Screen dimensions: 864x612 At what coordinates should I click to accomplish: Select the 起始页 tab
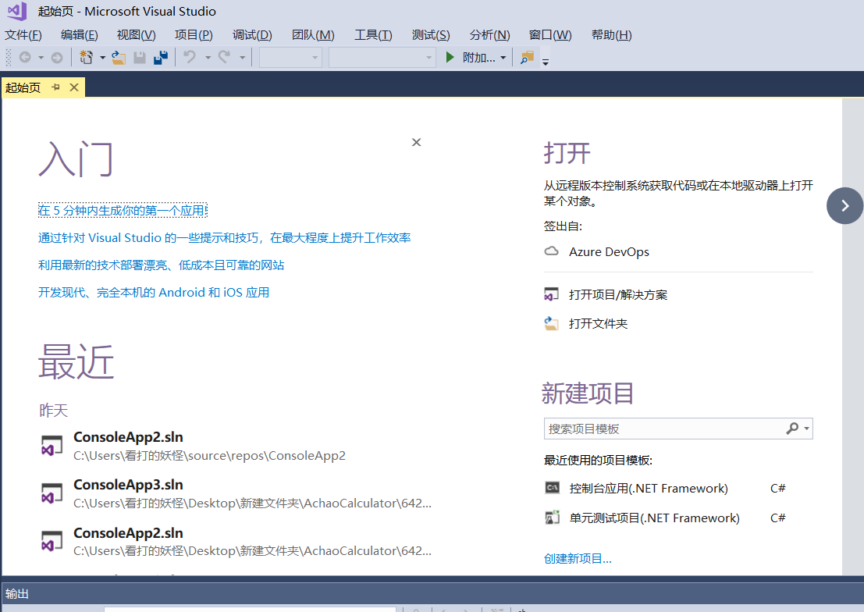23,87
